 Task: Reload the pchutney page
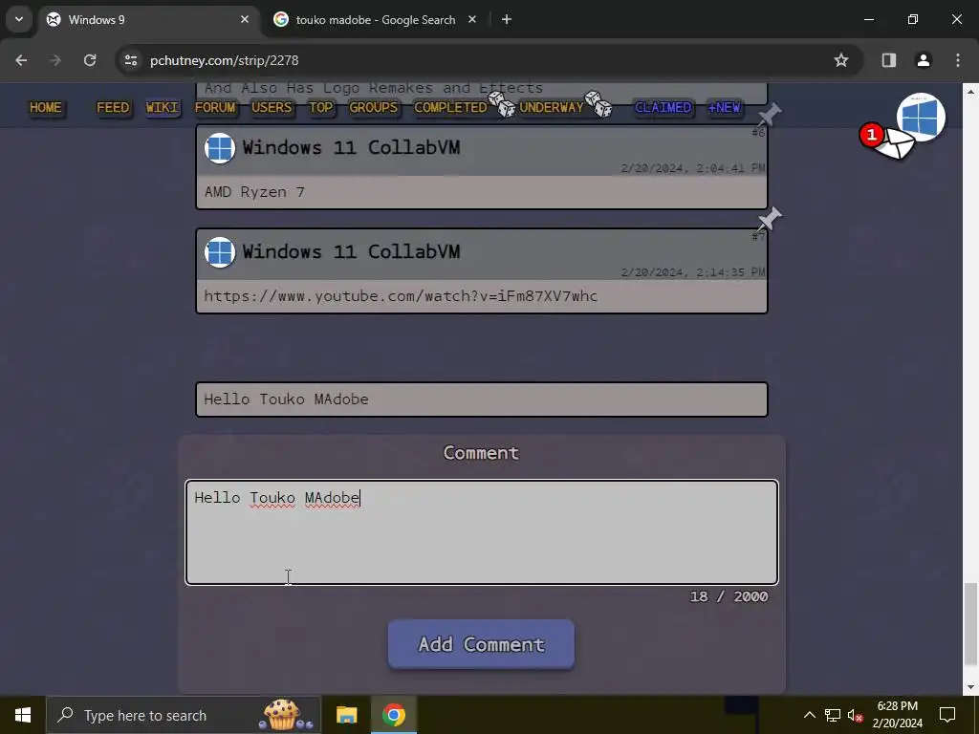(x=90, y=60)
